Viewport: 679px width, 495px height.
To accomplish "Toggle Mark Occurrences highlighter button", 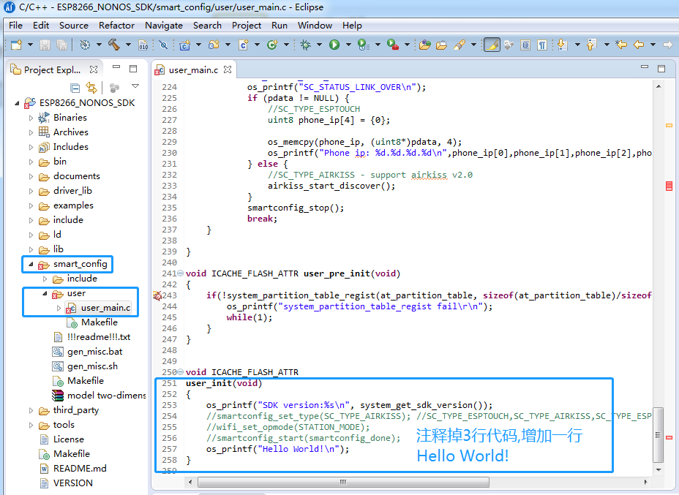I will coord(492,45).
